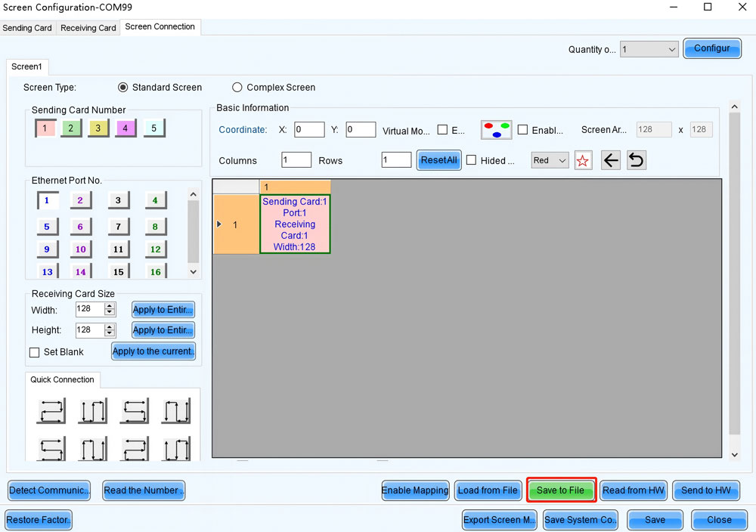Select Ethernet port number 6

[x=81, y=227]
